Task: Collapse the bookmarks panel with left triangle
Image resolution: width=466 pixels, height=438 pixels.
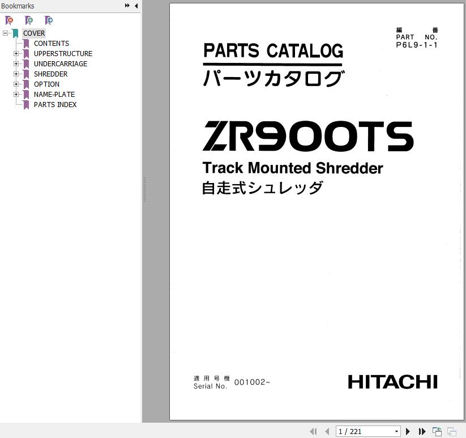Action: [136, 6]
